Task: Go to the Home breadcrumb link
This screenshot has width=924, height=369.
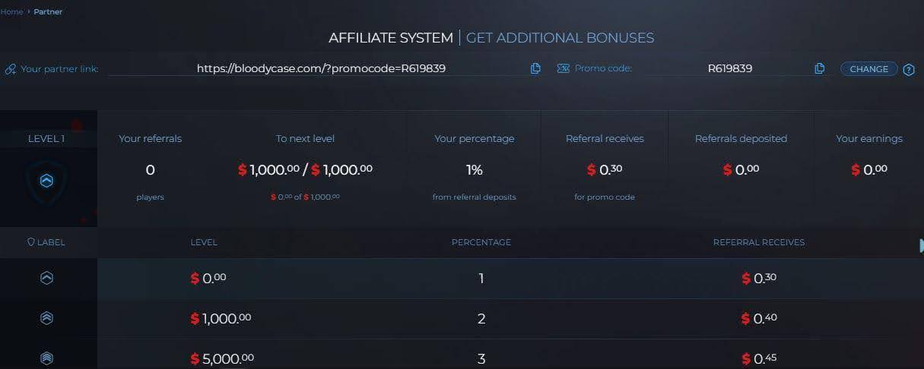Action: point(11,11)
